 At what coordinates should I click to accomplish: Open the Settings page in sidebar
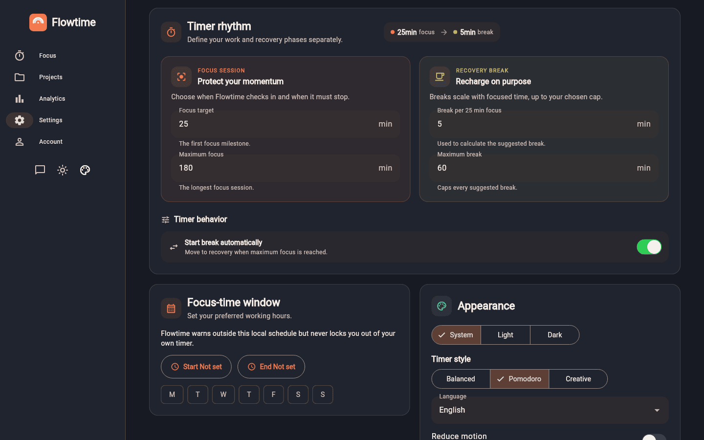click(x=50, y=120)
